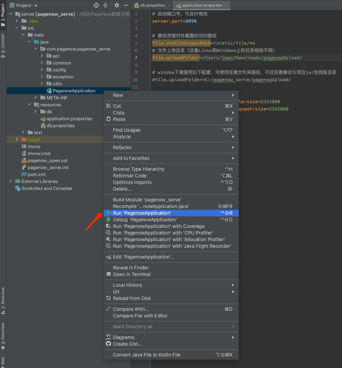Click the green Run 'PagenowApplication' play icon

click(108, 213)
